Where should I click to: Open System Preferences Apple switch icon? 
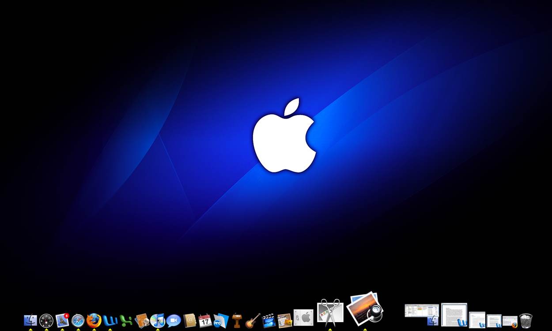[304, 318]
